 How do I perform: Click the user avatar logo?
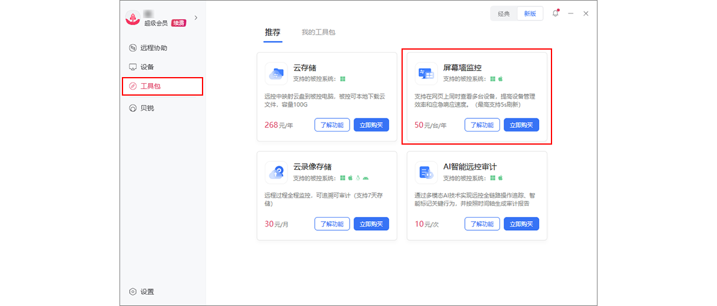click(133, 18)
